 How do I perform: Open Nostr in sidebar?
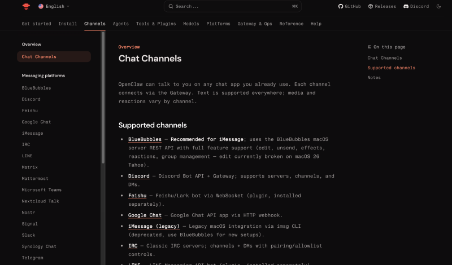coord(29,213)
